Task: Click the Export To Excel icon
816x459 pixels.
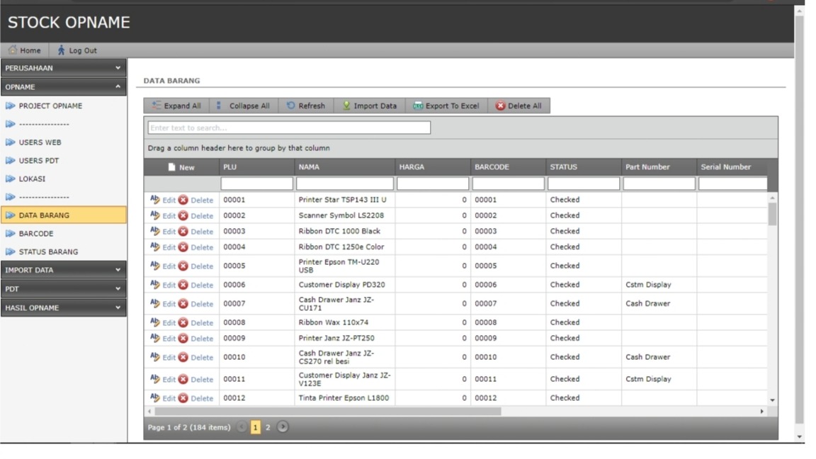Action: [417, 106]
